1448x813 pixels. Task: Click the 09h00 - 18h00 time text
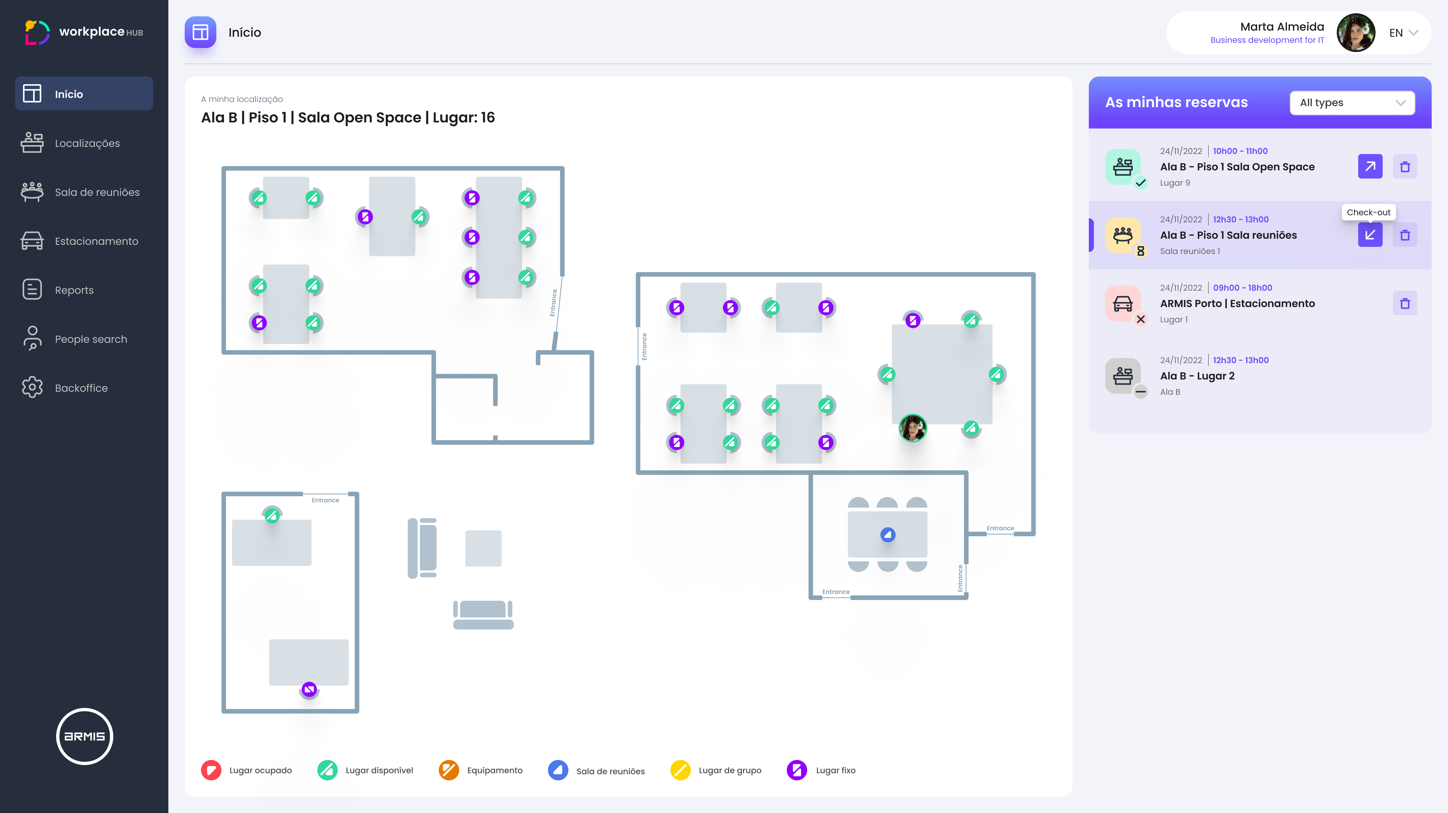pos(1242,288)
